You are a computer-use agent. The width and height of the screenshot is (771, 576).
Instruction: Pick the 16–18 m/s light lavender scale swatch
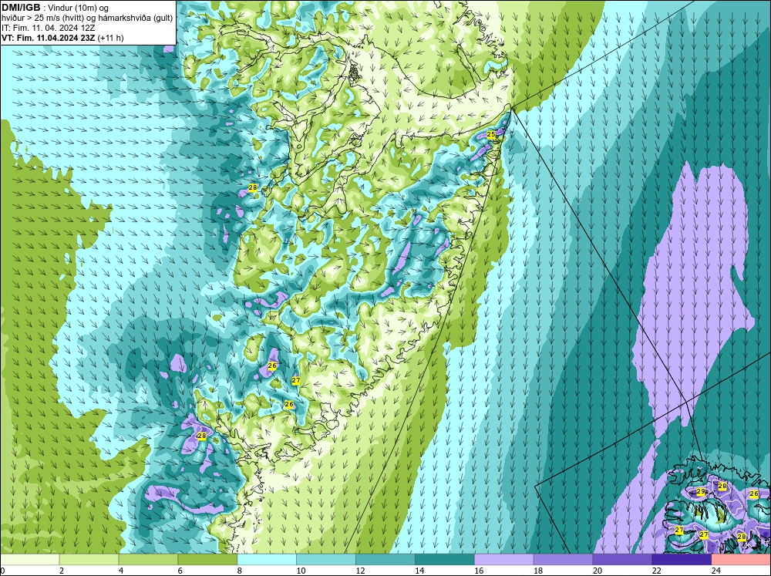[x=504, y=560]
